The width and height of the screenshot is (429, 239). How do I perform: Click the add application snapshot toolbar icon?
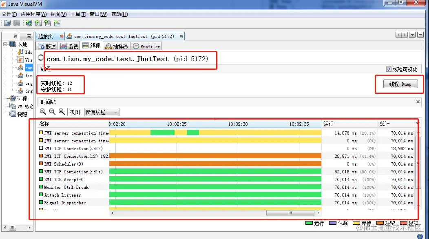click(57, 23)
